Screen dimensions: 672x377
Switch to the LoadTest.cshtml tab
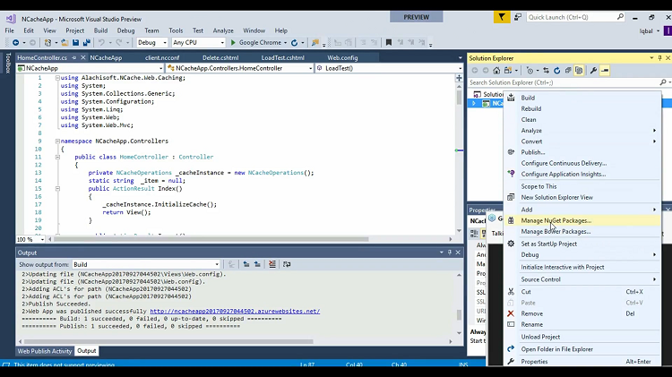(282, 57)
